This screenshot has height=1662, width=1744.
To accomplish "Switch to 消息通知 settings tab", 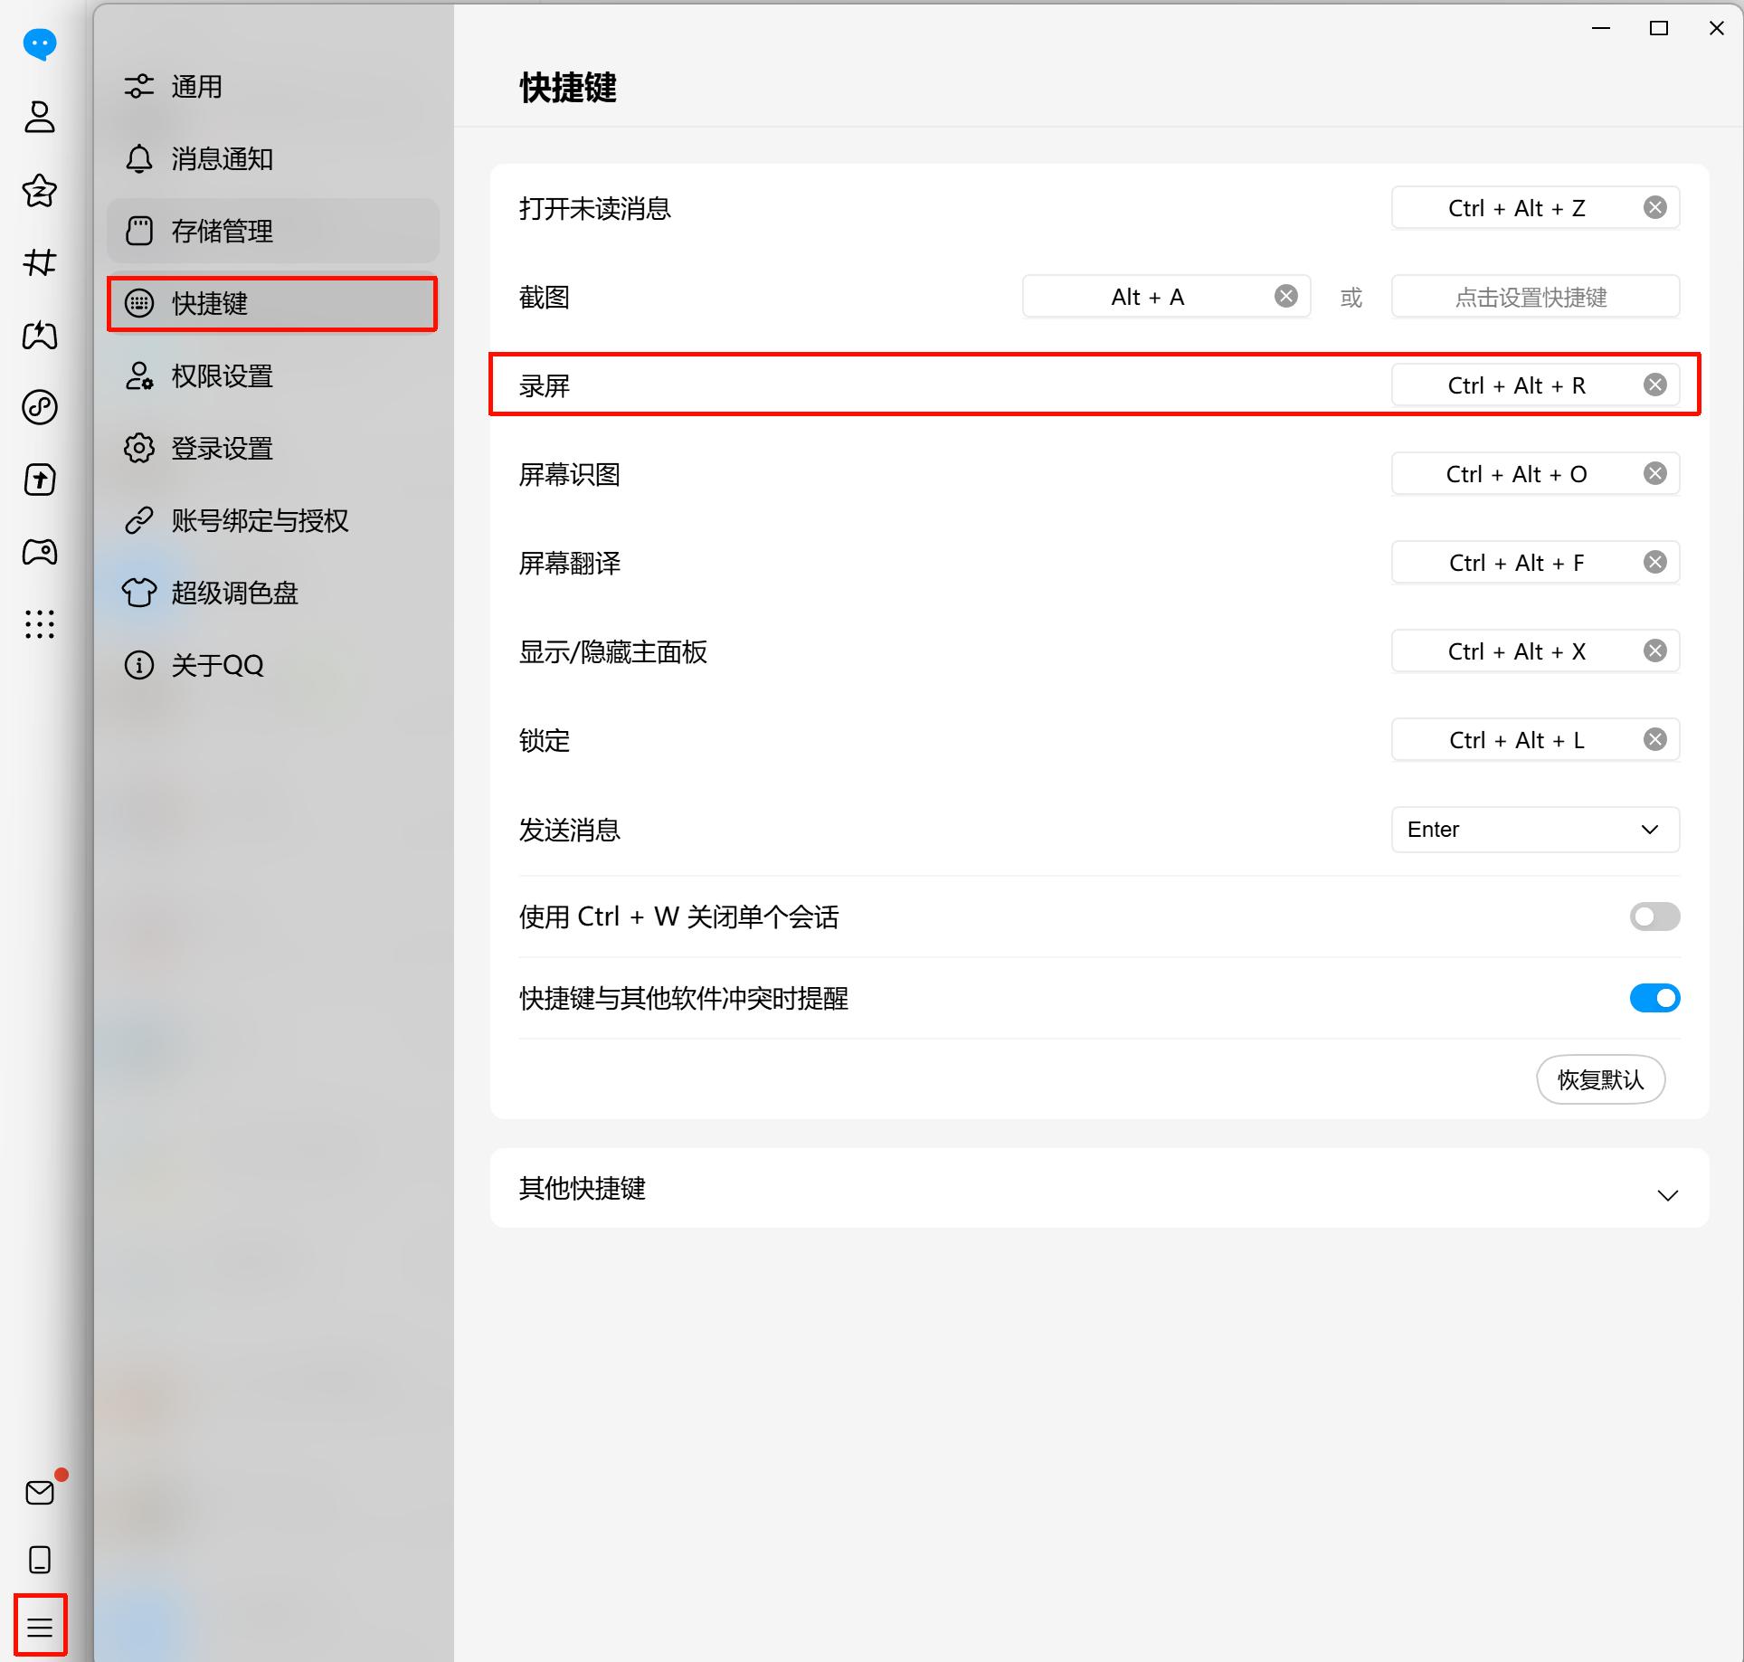I will click(x=223, y=159).
